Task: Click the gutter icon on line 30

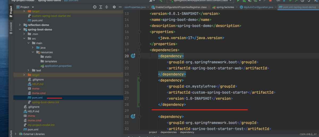Action: [133, 117]
